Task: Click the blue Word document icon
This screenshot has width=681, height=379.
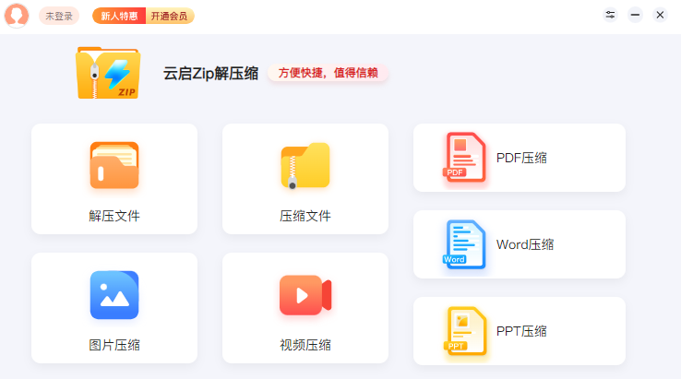Action: pyautogui.click(x=464, y=243)
